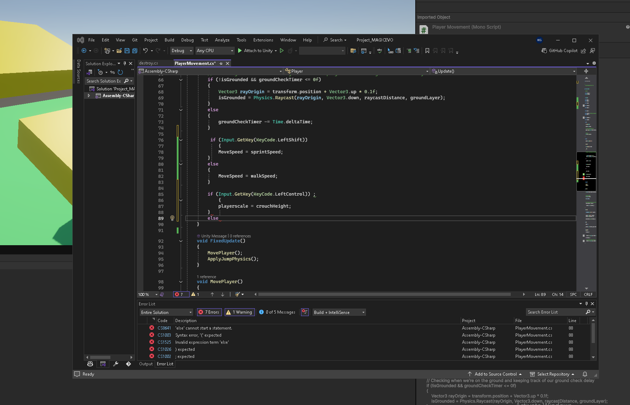Toggle auto-hide pin on Error List panel
Viewport: 630px width, 405px height.
click(x=586, y=304)
